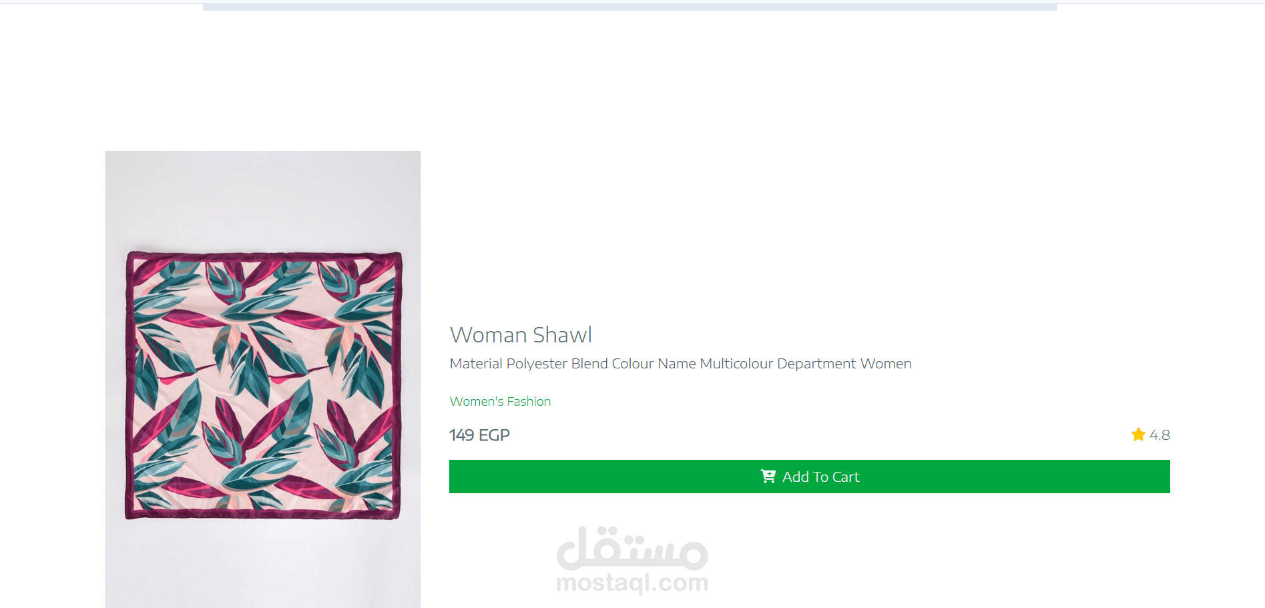Click the word Department in the description
Viewport: 1265px width, 608px height.
coord(816,364)
